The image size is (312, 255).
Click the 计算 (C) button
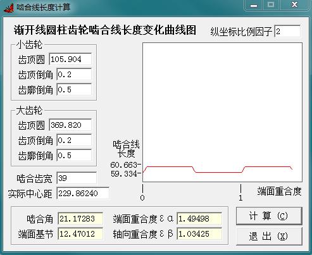click(269, 216)
